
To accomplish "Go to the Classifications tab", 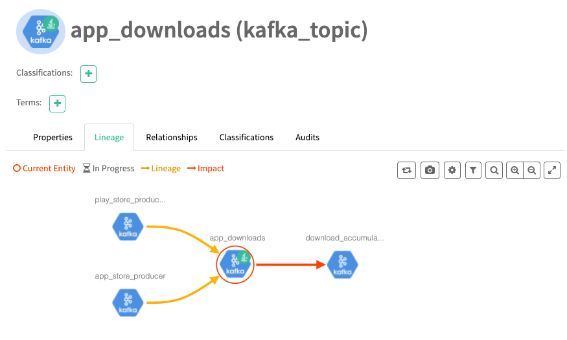I will [246, 137].
